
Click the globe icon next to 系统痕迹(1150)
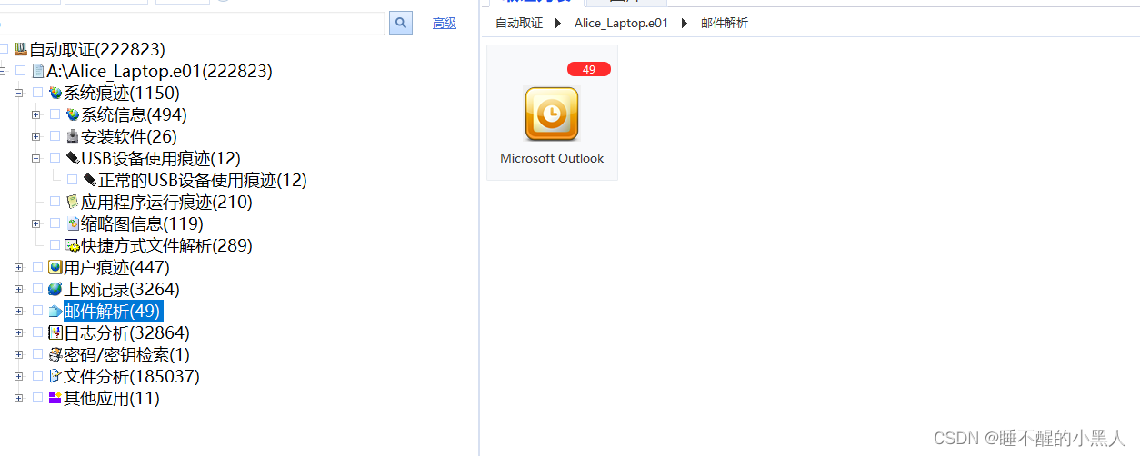point(55,93)
